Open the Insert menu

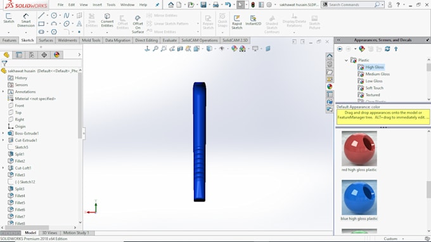[98, 4]
